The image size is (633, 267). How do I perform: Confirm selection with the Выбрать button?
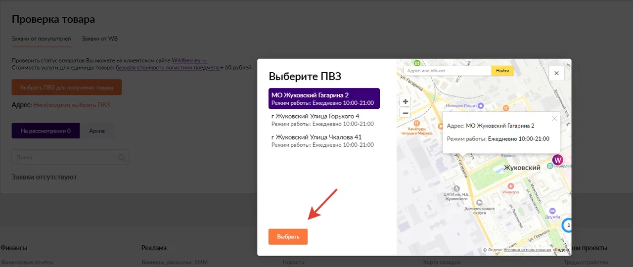(288, 237)
